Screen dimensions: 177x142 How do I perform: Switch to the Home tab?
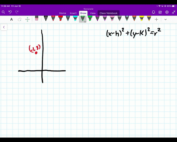coord(63,13)
